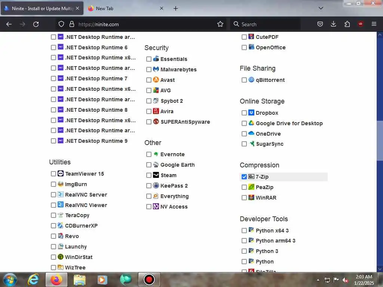
Task: Open the Firefox downloads panel
Action: point(333,24)
